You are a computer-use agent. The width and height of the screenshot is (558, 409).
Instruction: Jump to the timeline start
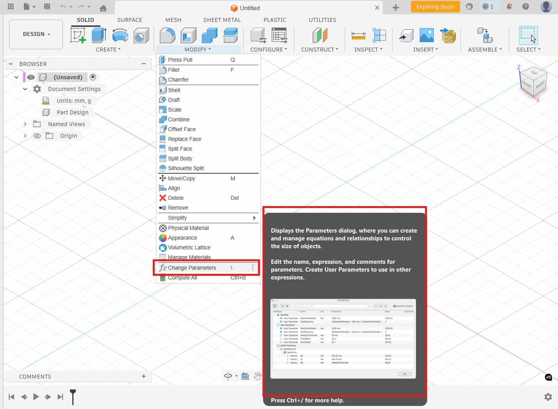pos(12,397)
